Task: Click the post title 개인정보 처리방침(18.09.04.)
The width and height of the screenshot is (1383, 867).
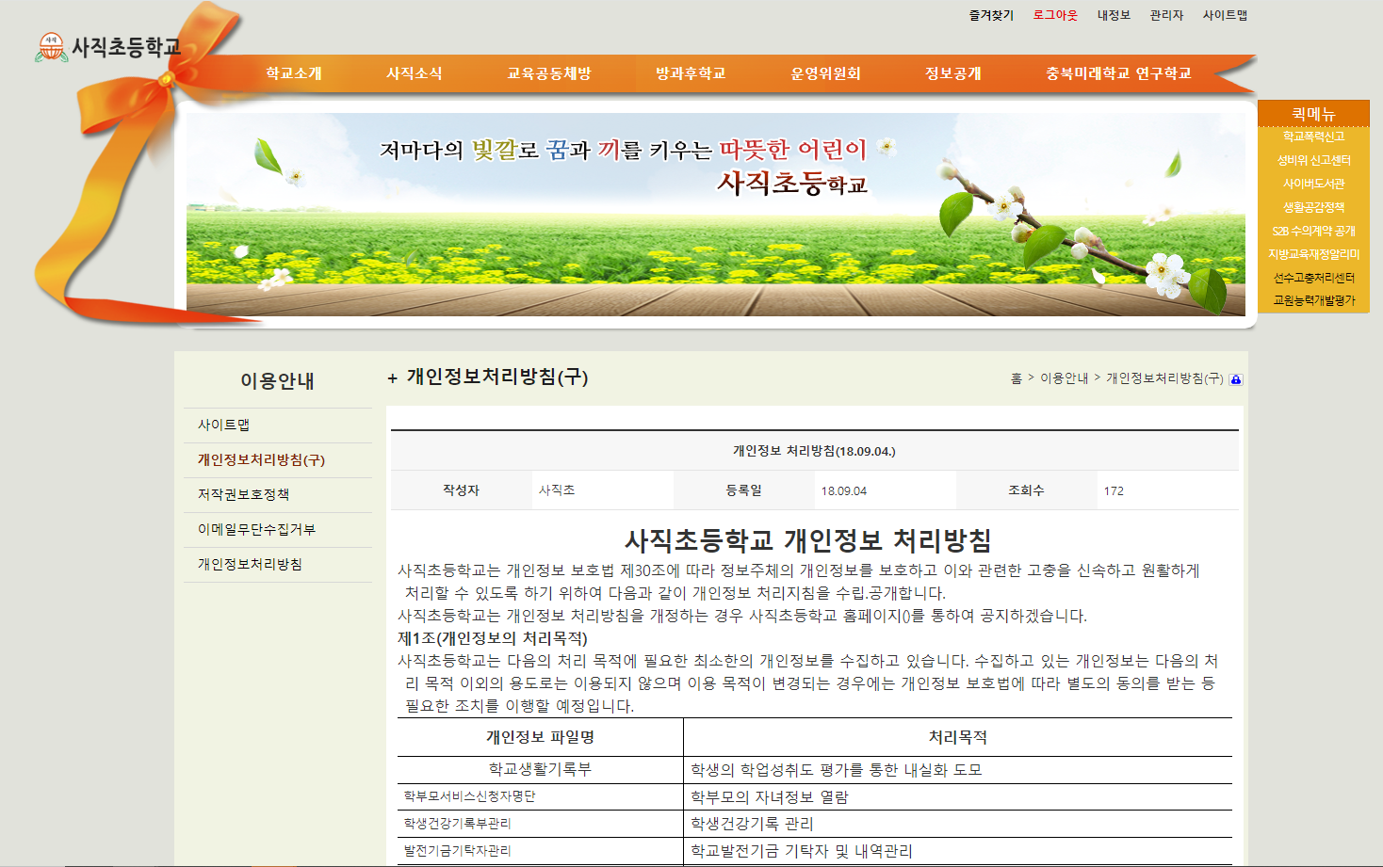Action: [814, 451]
